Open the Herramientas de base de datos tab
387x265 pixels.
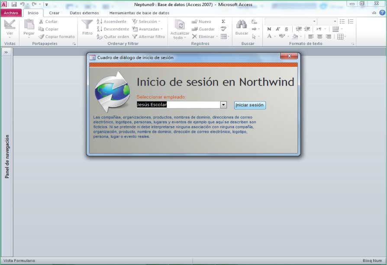pyautogui.click(x=139, y=13)
